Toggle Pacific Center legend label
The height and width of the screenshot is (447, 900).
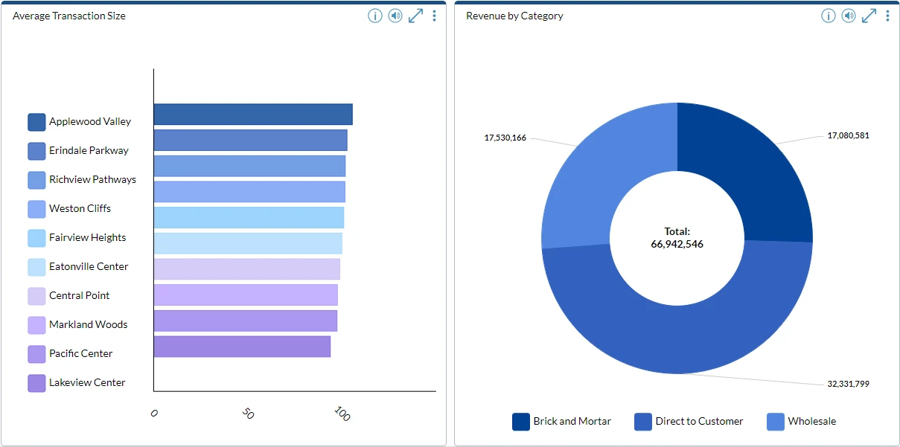pos(81,353)
